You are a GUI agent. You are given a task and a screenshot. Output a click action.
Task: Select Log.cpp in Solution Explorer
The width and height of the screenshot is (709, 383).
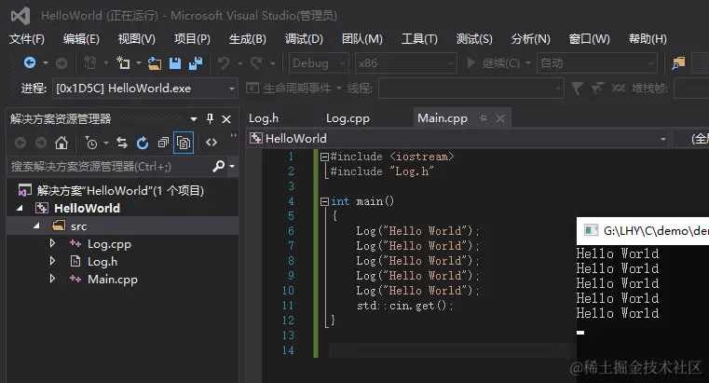pyautogui.click(x=109, y=244)
